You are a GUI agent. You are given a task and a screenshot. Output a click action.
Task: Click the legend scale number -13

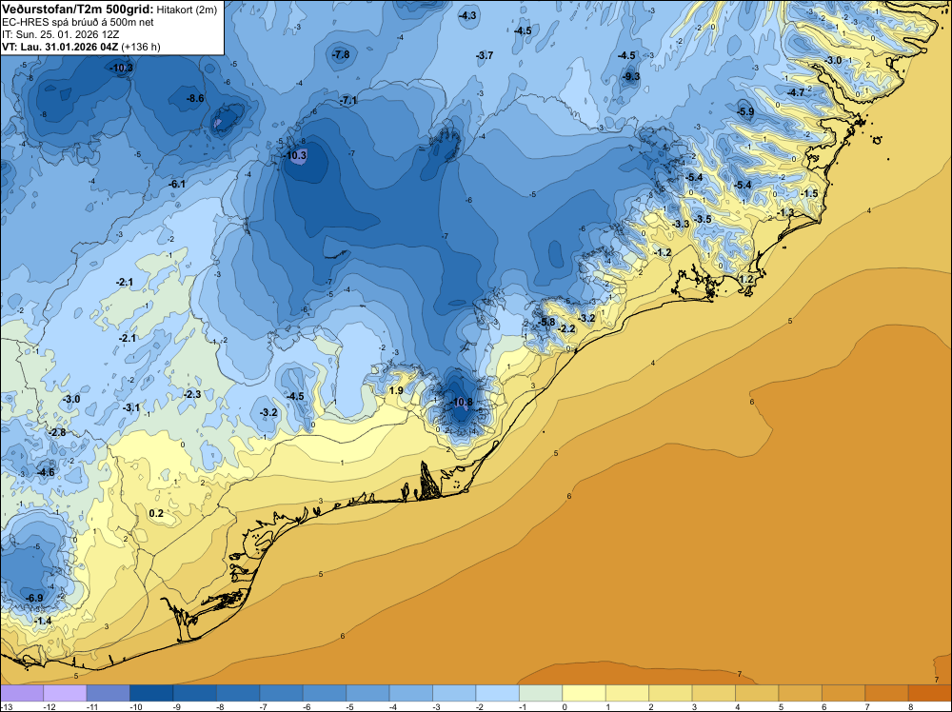[x=6, y=707]
